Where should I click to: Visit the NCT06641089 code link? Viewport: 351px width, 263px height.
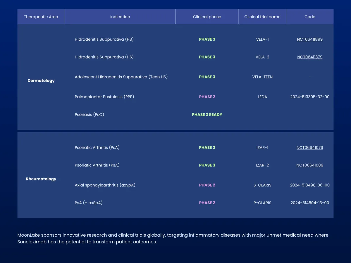[x=309, y=165]
